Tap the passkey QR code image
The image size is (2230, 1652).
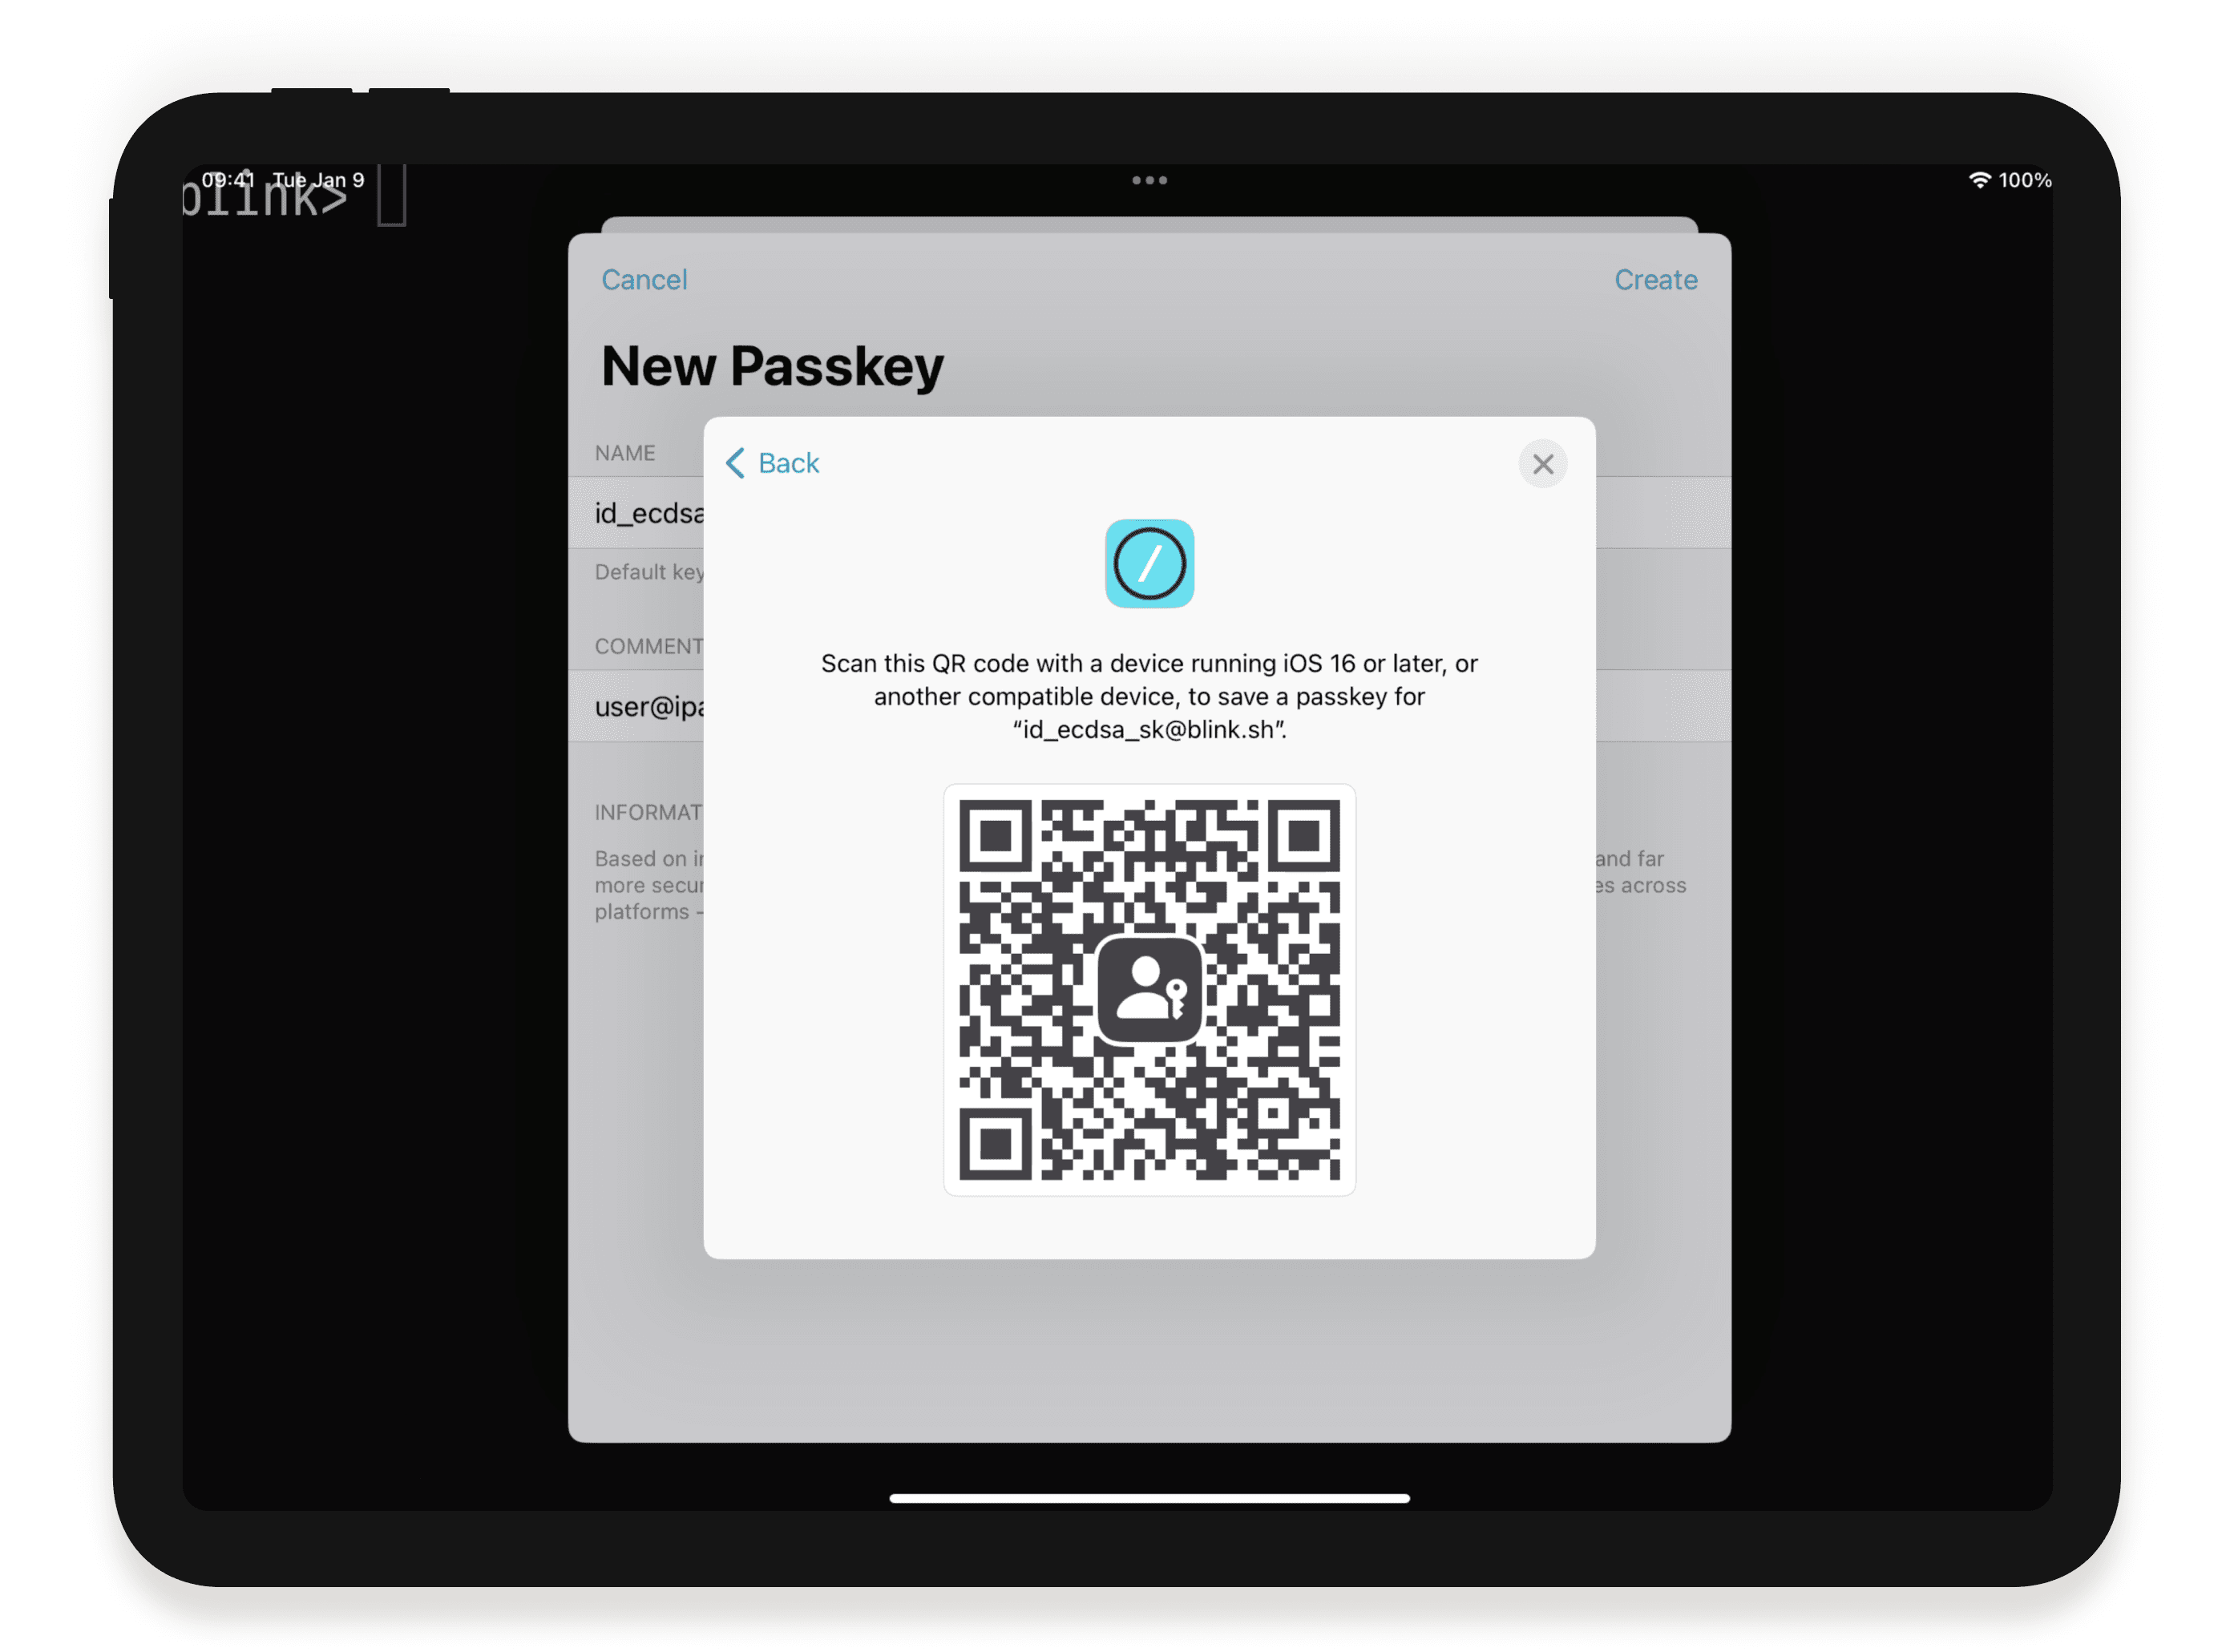coord(1149,989)
